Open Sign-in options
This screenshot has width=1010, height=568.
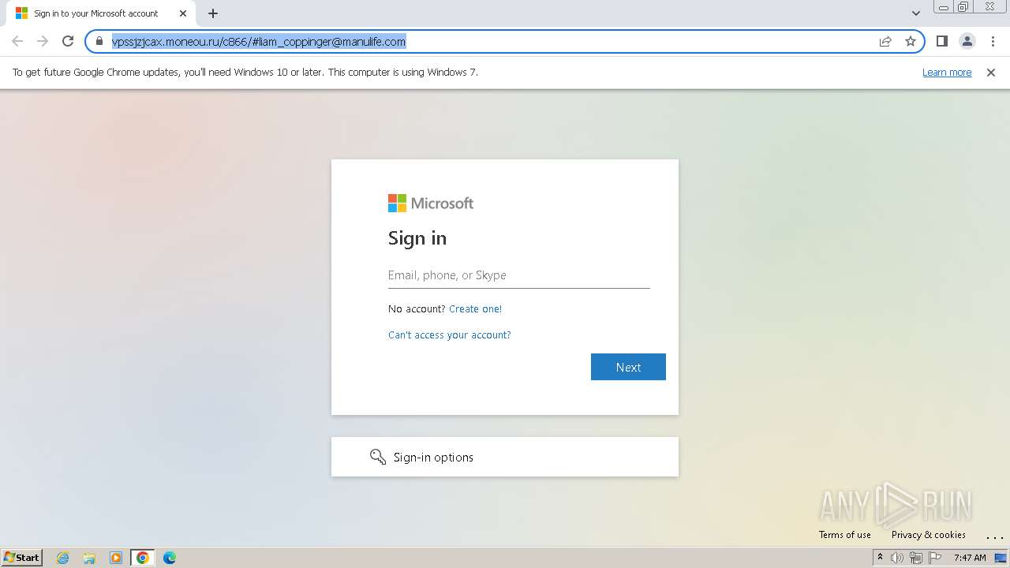tap(505, 457)
